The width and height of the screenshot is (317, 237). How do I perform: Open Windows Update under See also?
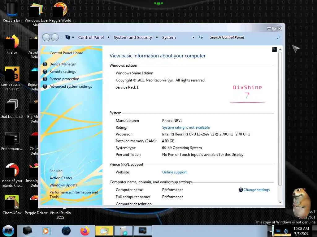[x=63, y=185]
